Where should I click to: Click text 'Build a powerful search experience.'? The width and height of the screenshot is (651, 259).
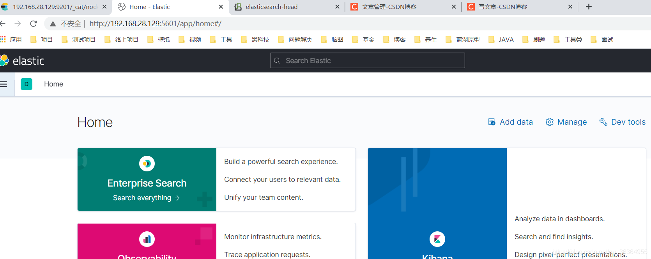click(x=281, y=162)
